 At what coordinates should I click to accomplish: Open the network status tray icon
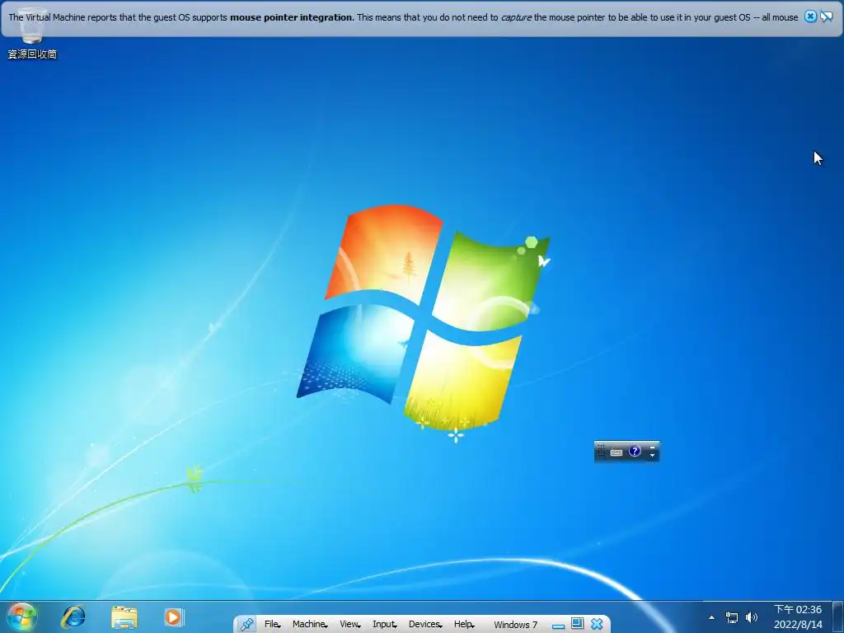[x=732, y=617]
